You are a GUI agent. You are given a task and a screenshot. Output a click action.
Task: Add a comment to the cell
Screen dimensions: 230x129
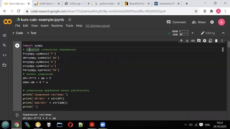pos(199,40)
